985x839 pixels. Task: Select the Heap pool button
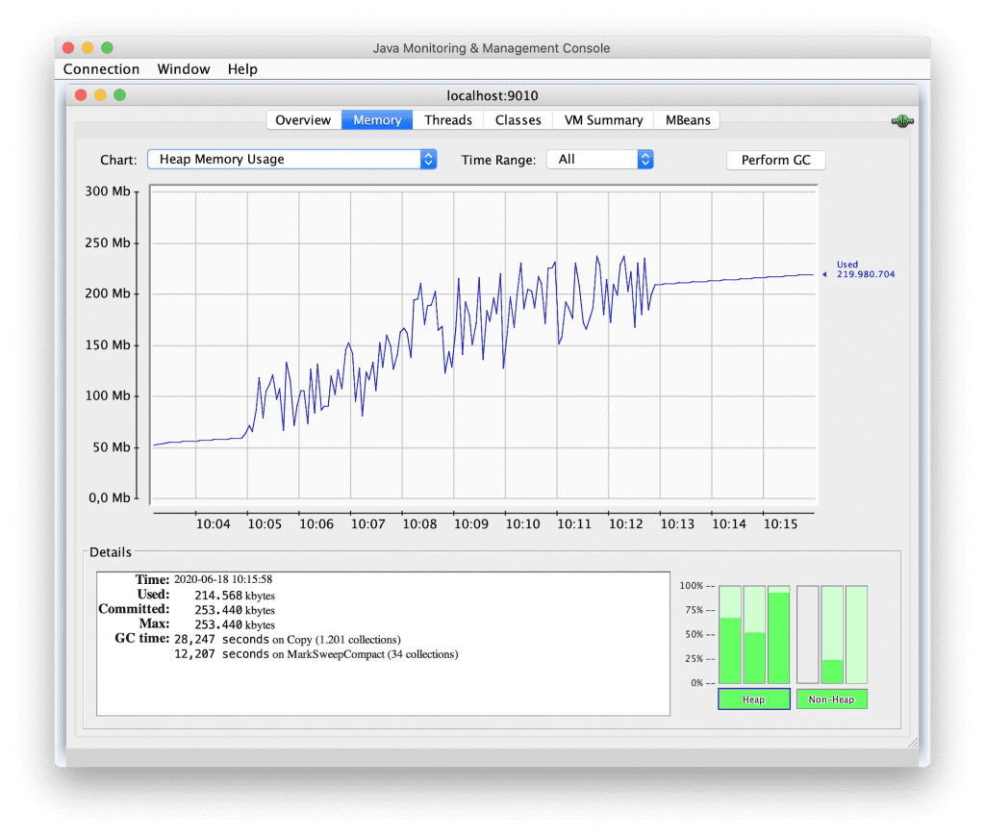pyautogui.click(x=754, y=699)
